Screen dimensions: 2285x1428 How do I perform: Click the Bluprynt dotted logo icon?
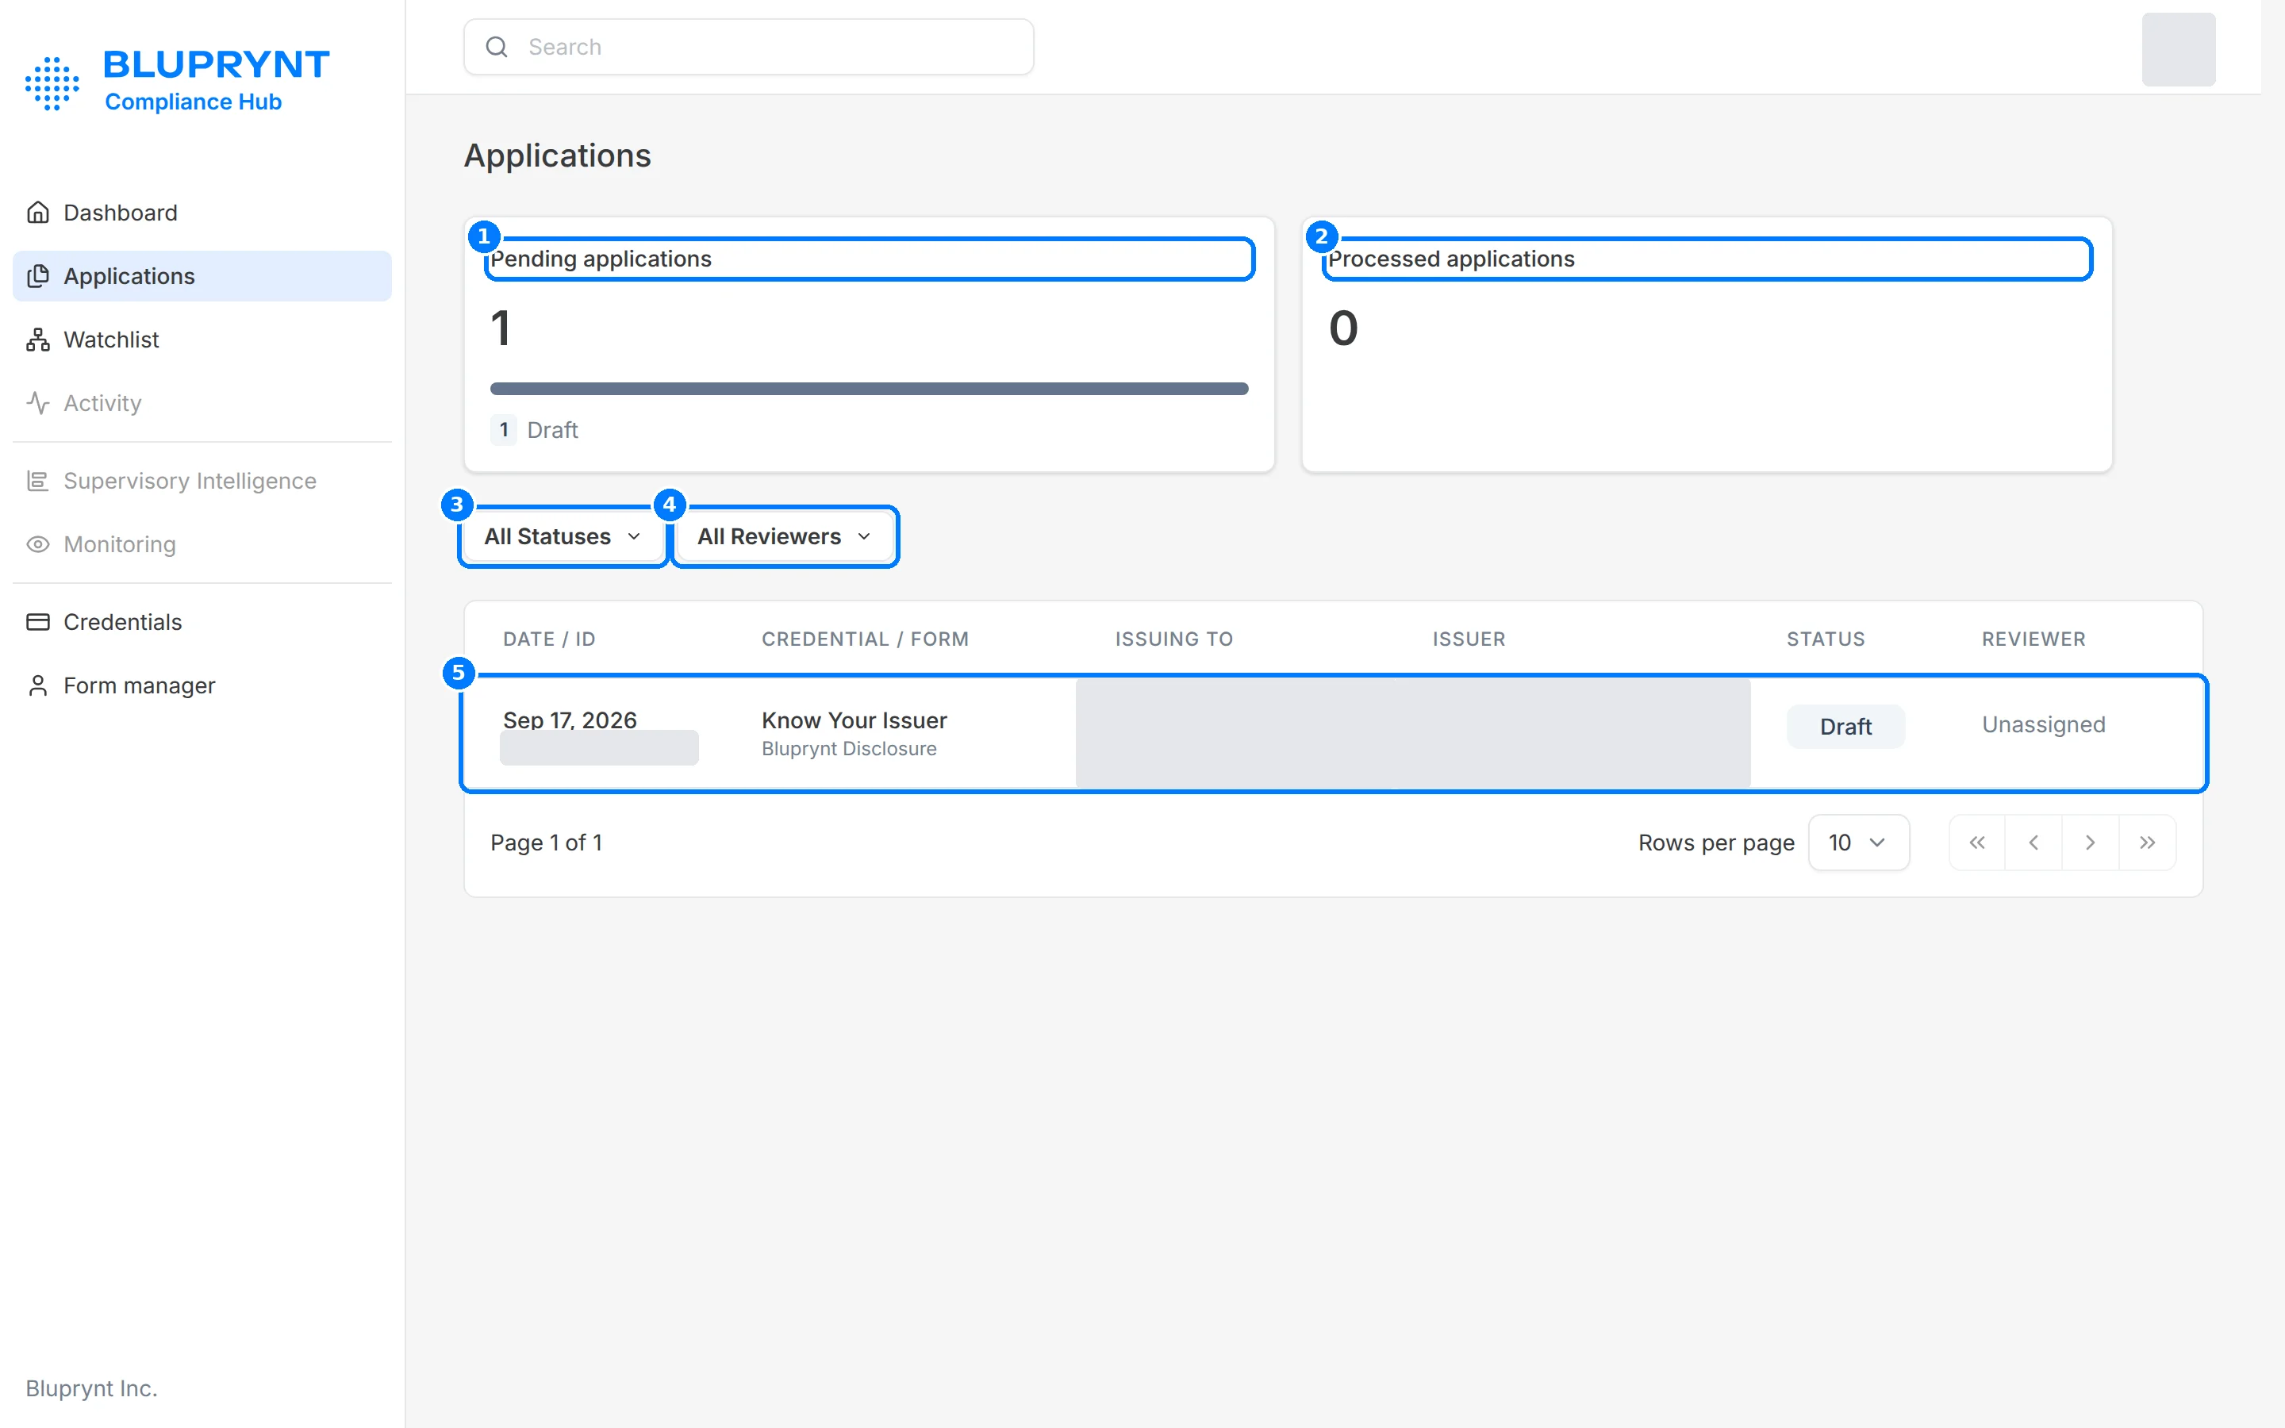pyautogui.click(x=52, y=83)
